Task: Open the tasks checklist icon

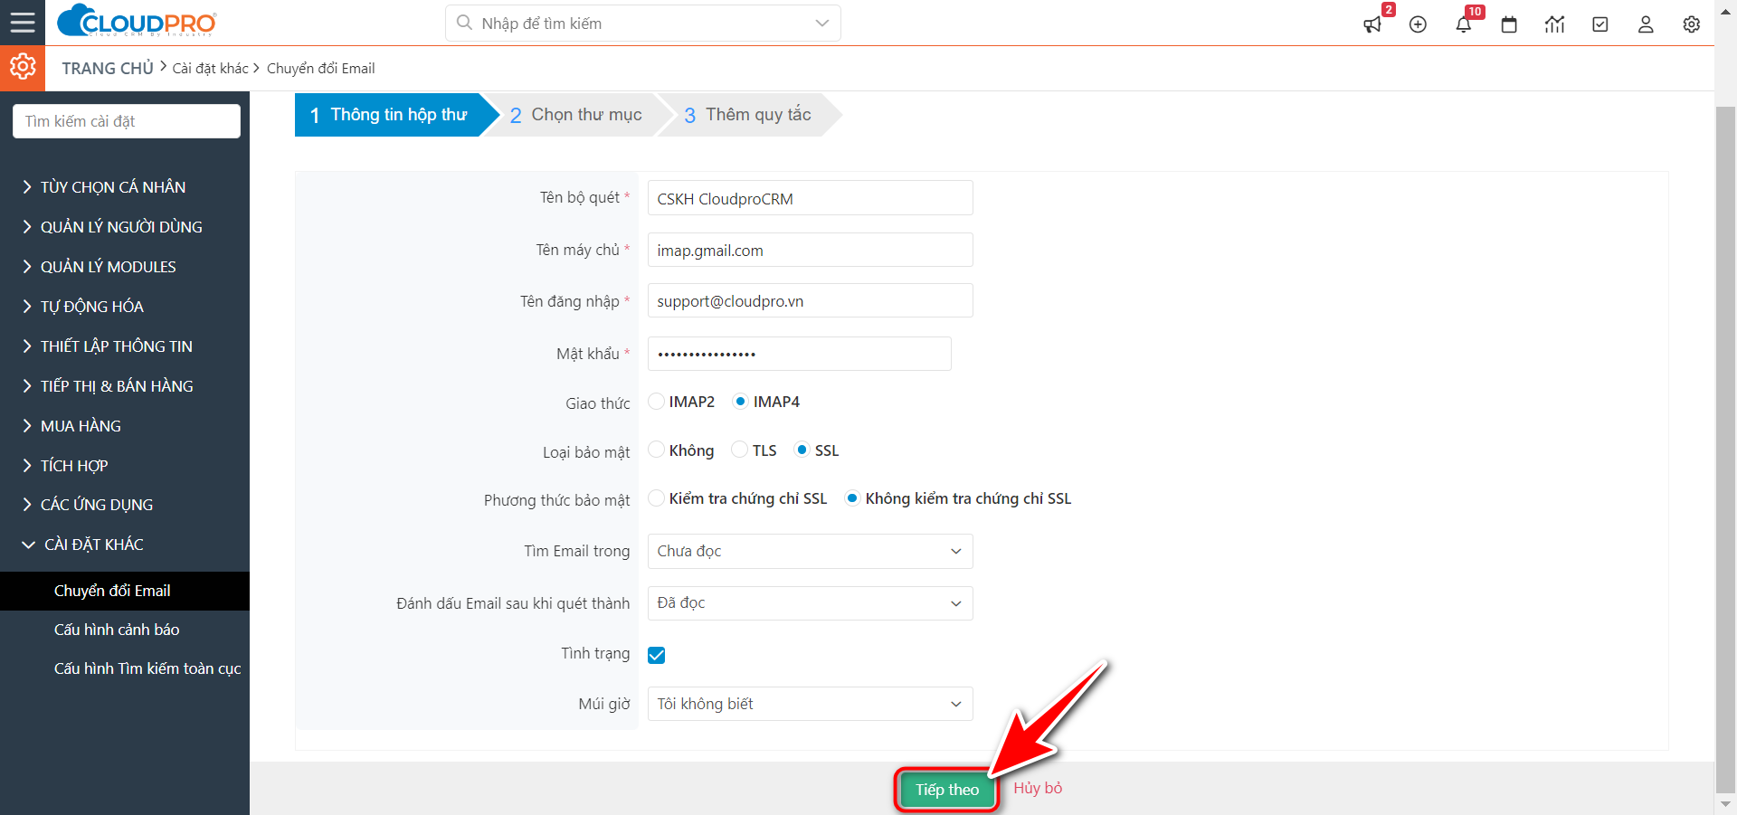Action: click(x=1600, y=24)
